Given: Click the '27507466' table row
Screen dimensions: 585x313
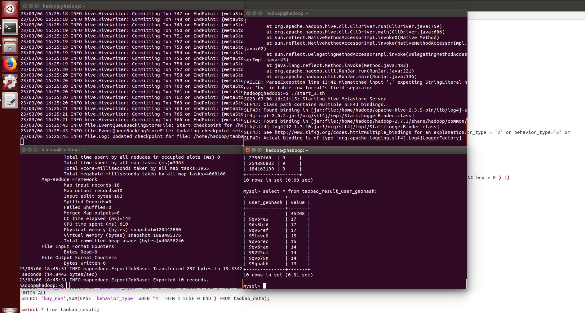Looking at the screenshot, I should pyautogui.click(x=273, y=158).
